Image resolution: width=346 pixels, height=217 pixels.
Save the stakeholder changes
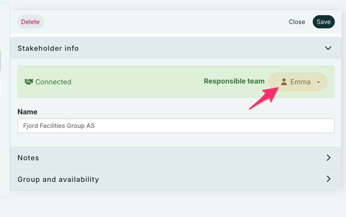coord(323,22)
